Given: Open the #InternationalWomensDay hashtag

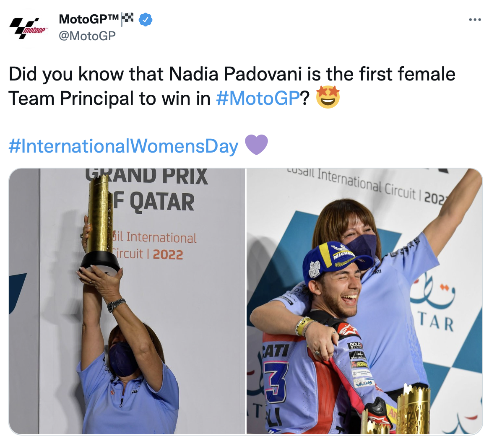Looking at the screenshot, I should [x=123, y=146].
